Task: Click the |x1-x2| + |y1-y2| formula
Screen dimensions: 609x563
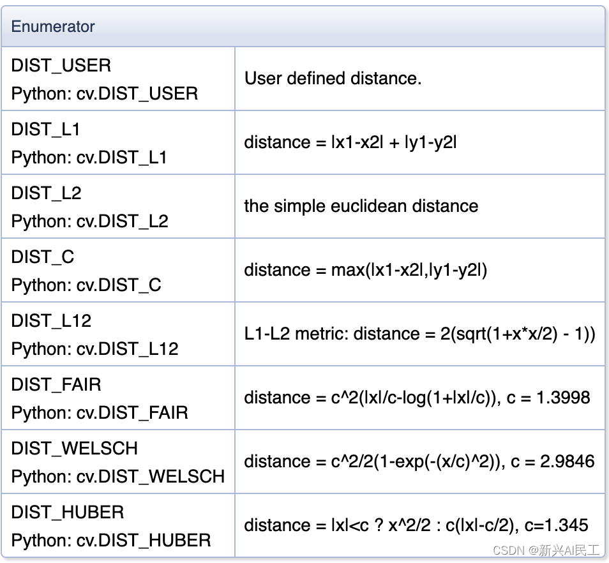Action: (350, 142)
